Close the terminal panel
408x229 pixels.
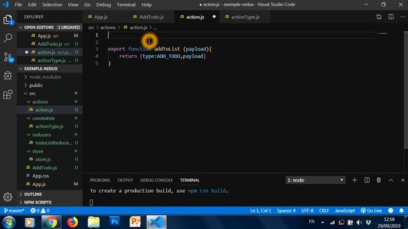[x=402, y=180]
